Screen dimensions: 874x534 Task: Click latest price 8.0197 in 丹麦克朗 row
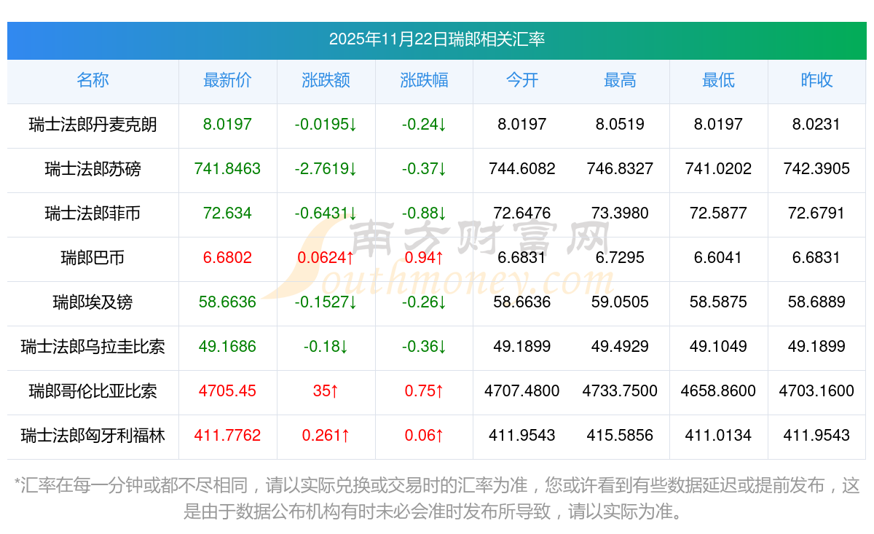click(x=227, y=125)
